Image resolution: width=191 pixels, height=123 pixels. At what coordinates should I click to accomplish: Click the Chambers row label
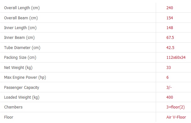click(13, 107)
